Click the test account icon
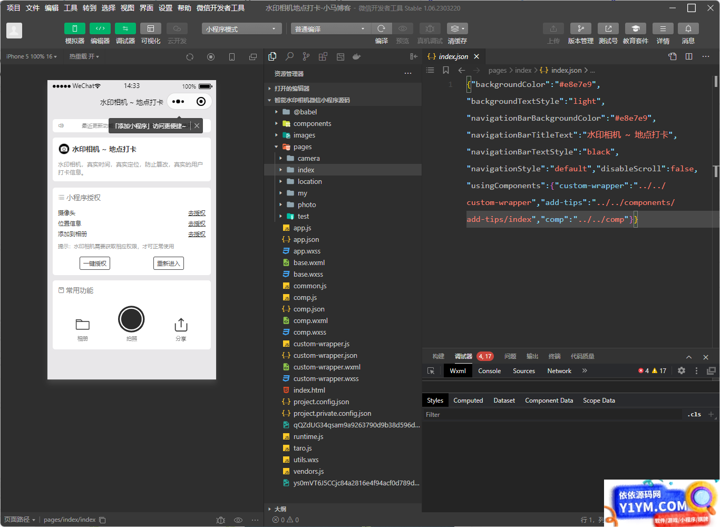Viewport: 720px width, 527px height. (608, 28)
